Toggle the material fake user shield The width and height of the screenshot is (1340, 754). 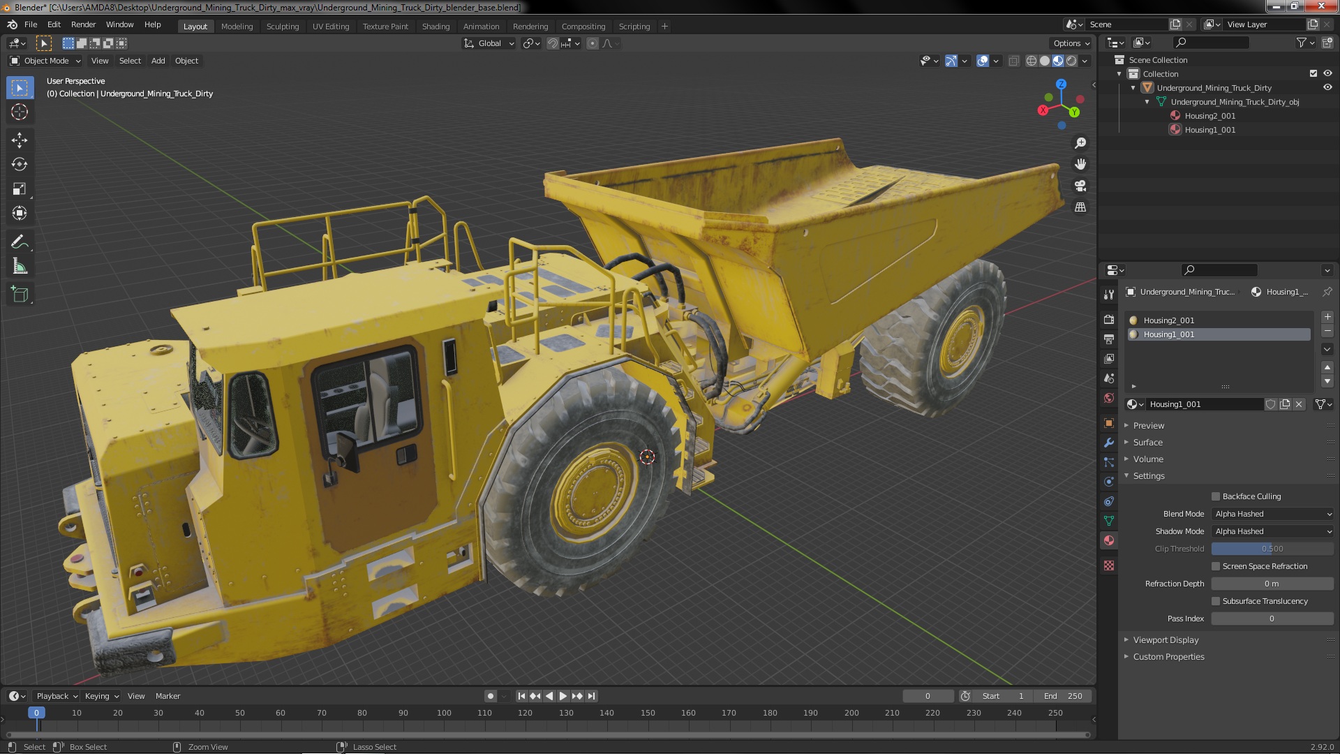(1271, 404)
